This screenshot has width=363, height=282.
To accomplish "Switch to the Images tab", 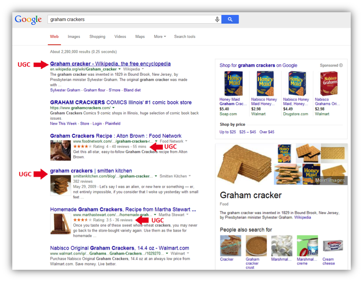I will click(x=74, y=36).
